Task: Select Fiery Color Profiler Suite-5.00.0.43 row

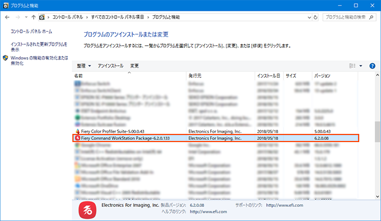Action: (216, 131)
